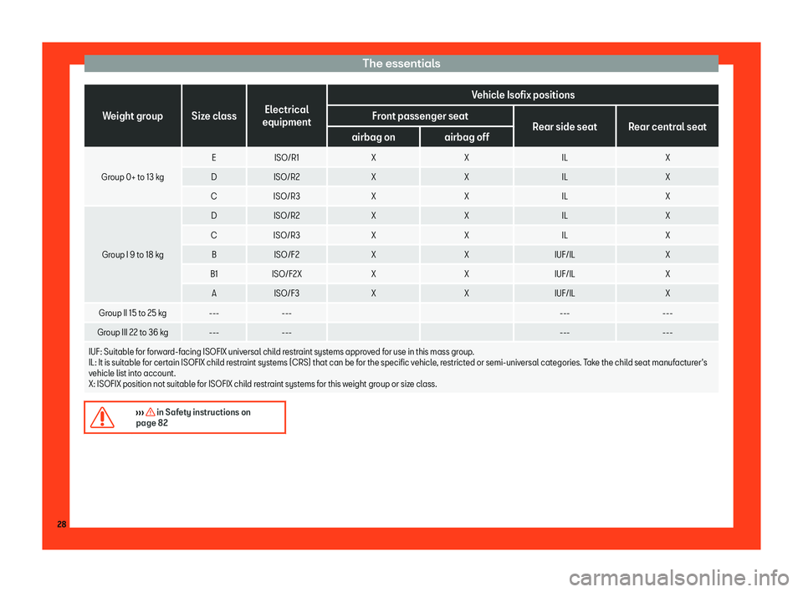The image size is (803, 592).
Task: Select the "Rear side seat" column header
Action: click(x=564, y=126)
